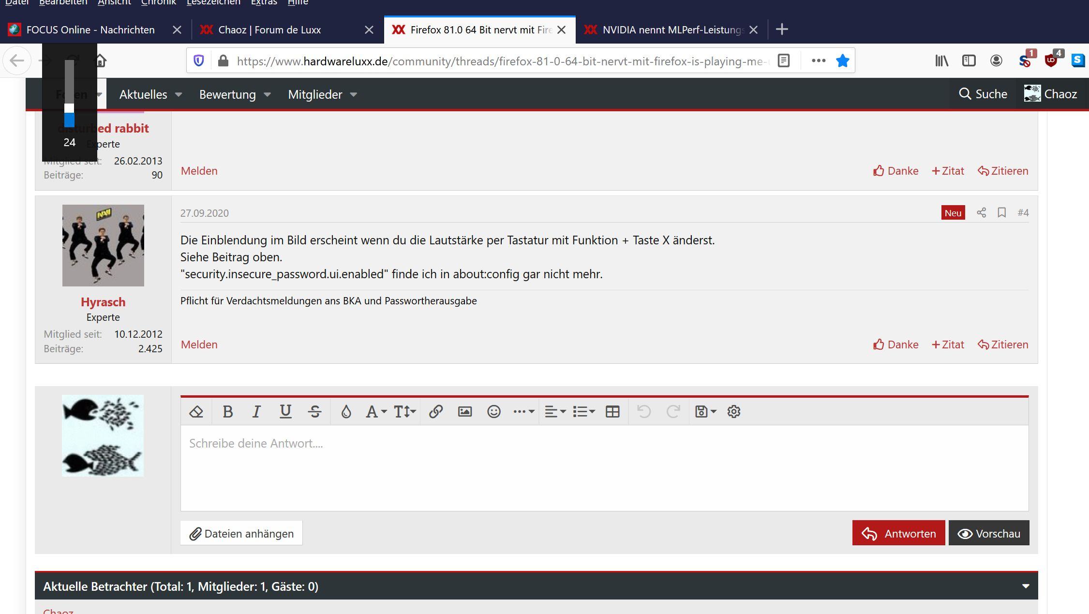Collapse the Aktuelle Betrachter section

pos(1025,586)
